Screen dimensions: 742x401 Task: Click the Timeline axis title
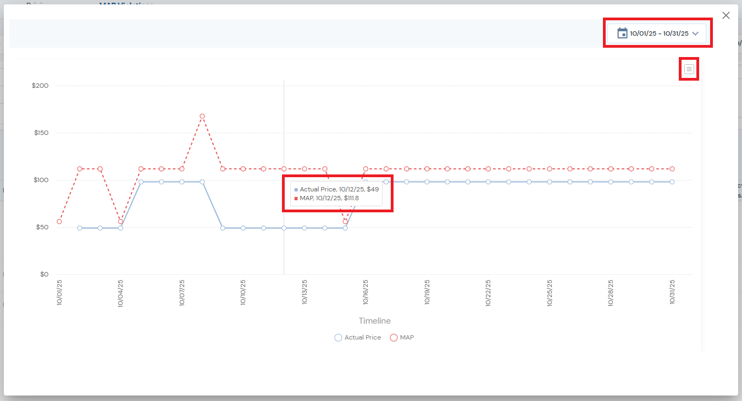pos(374,321)
